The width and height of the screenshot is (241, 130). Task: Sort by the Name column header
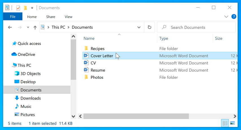coord(89,38)
